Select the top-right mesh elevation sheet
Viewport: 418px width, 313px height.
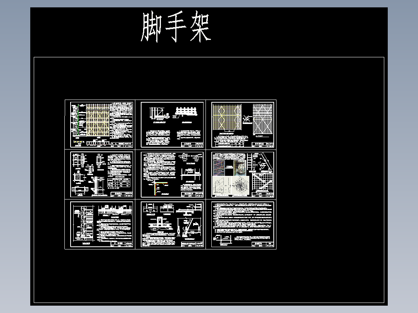244,123
